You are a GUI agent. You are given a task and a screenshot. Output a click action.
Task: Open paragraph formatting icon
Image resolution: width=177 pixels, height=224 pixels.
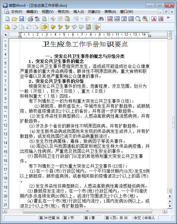pos(161,19)
